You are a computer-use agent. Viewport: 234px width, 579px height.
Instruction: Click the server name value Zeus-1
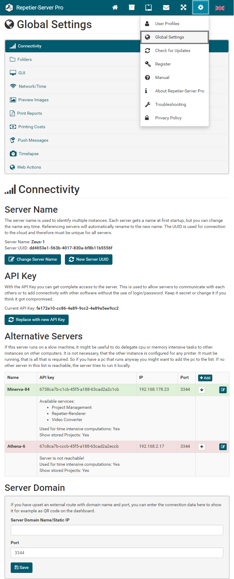(38, 242)
